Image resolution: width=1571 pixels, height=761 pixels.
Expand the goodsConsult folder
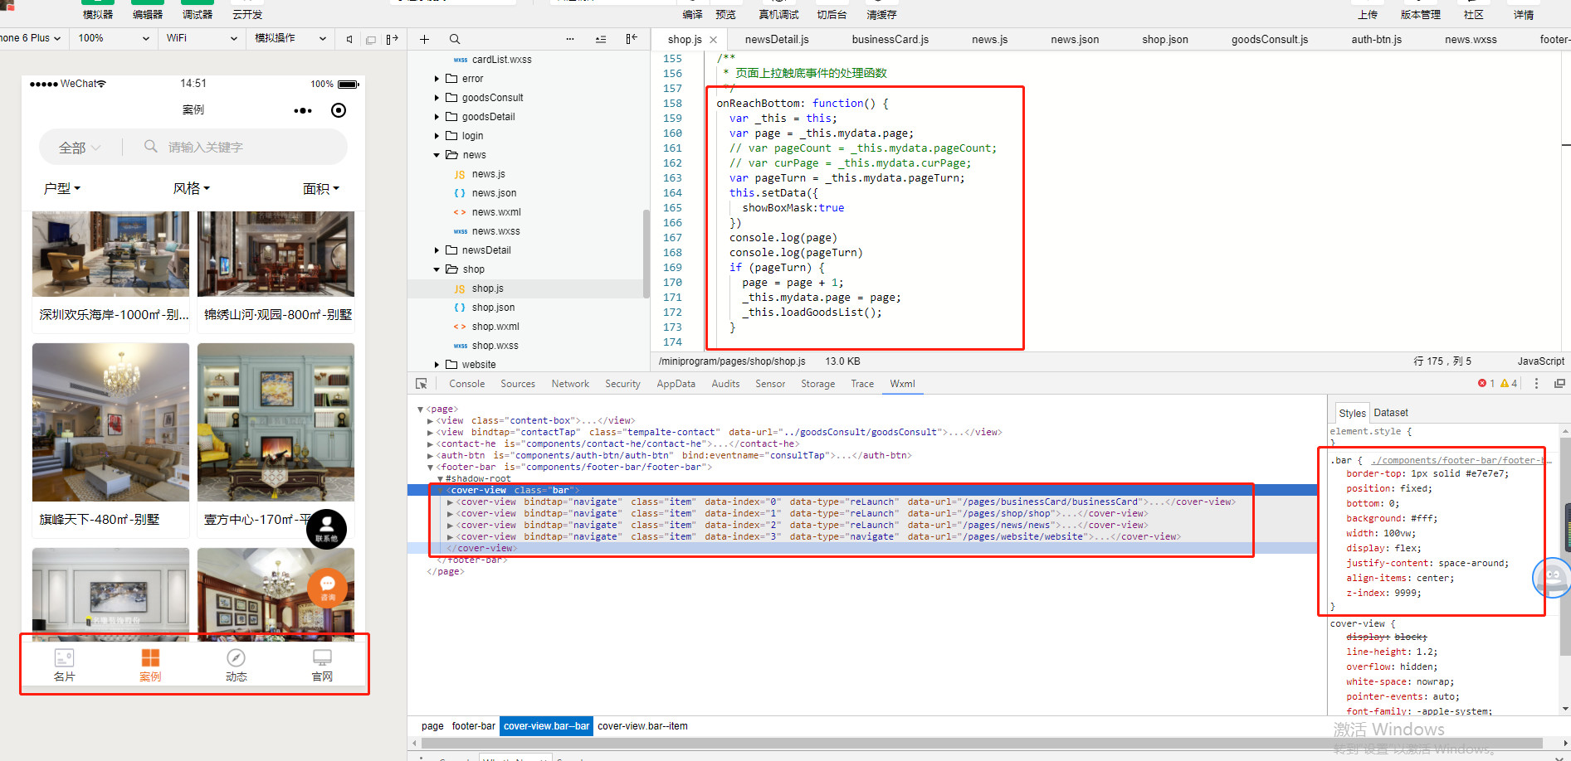click(437, 98)
